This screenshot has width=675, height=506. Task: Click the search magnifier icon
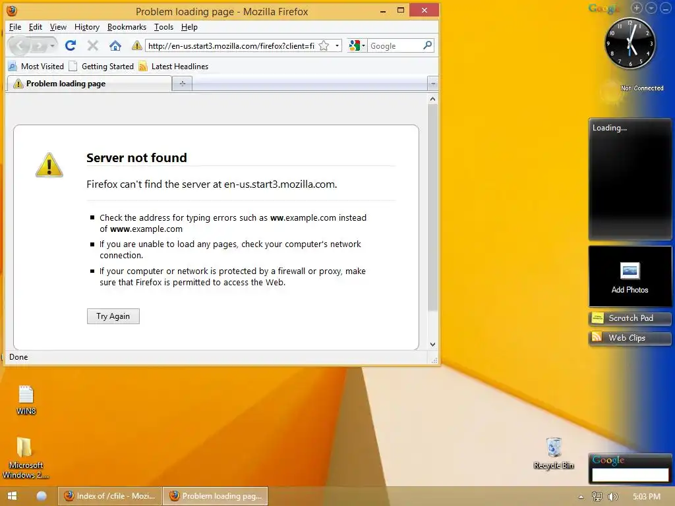click(427, 45)
